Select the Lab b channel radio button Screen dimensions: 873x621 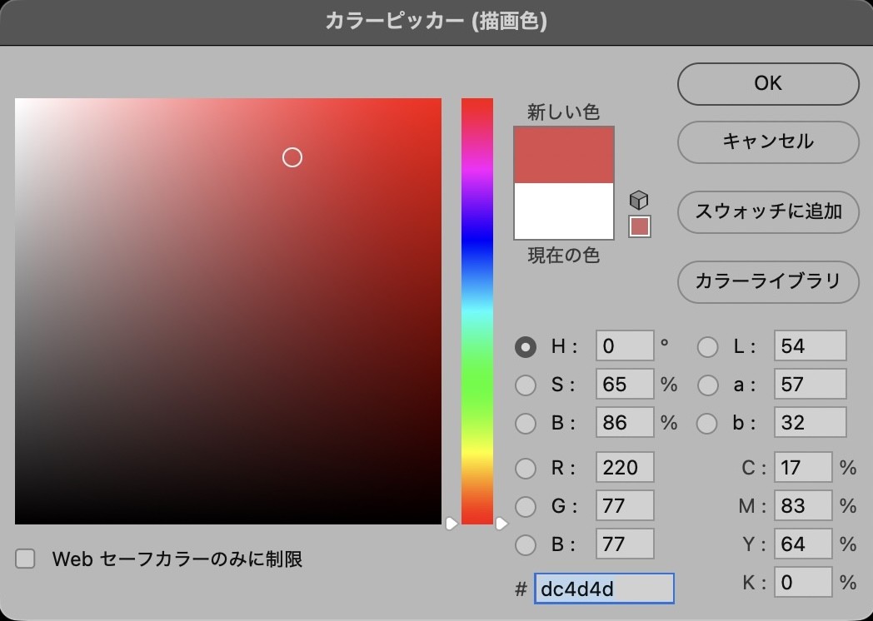coord(707,424)
